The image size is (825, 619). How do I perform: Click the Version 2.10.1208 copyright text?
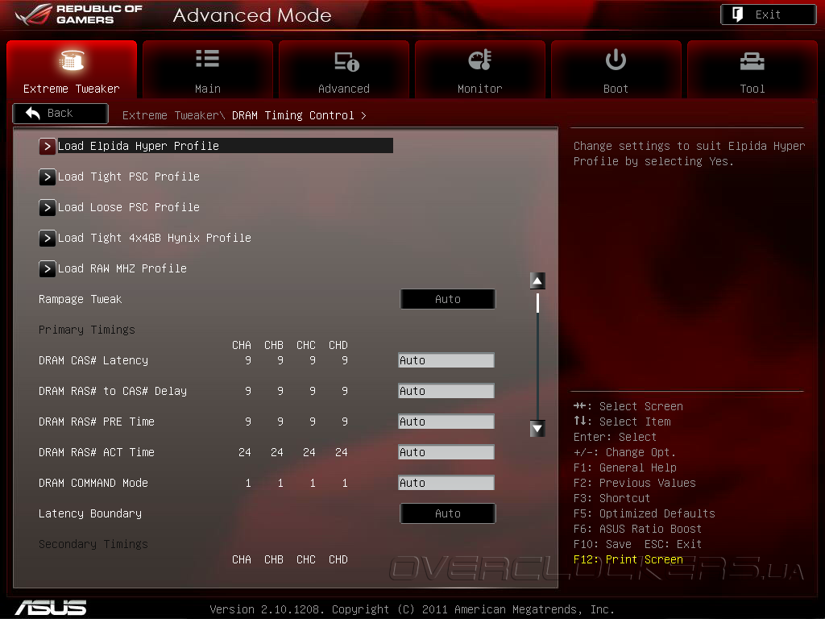coord(412,609)
